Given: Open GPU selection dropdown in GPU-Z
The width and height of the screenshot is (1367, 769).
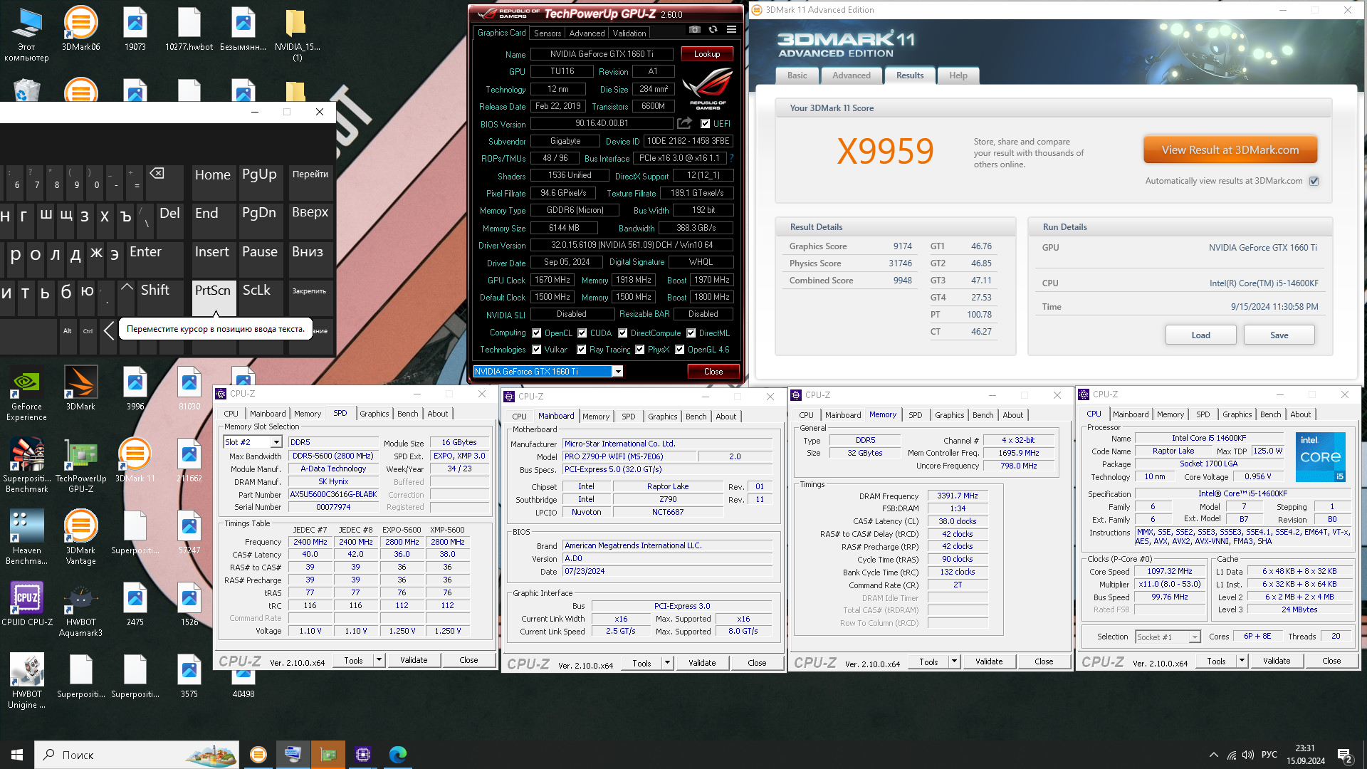Looking at the screenshot, I should 618,372.
